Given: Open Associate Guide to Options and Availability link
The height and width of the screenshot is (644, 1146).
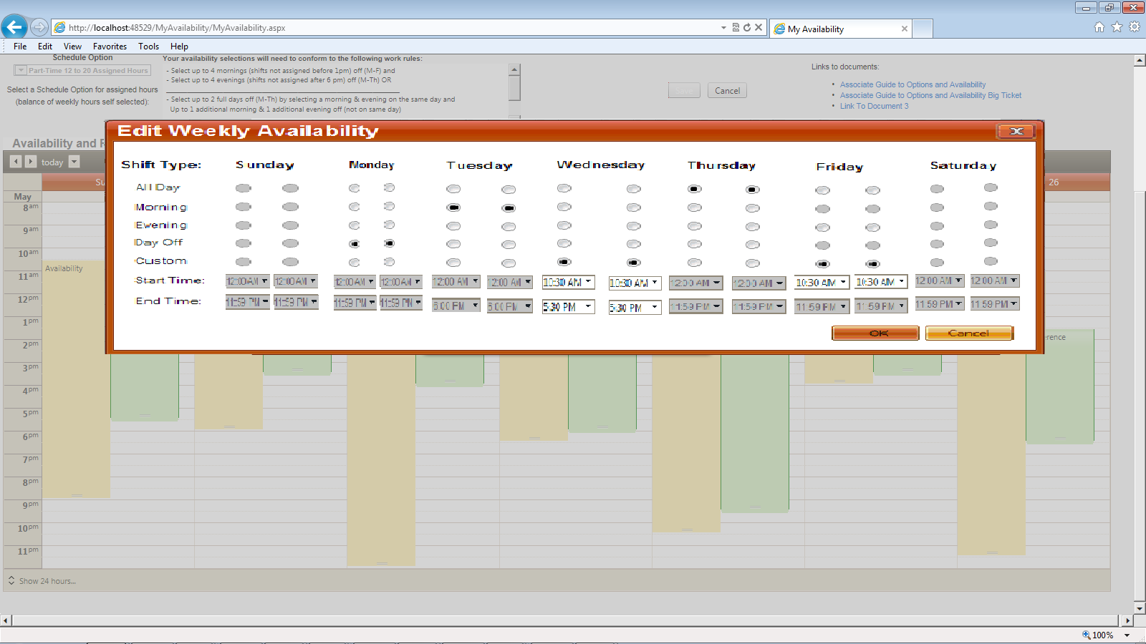Looking at the screenshot, I should (913, 84).
